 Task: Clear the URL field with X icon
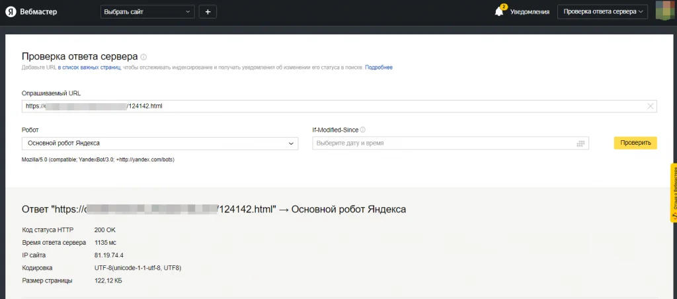pos(651,106)
